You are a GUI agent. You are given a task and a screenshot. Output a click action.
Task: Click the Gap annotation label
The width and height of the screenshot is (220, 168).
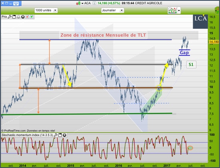point(184,53)
